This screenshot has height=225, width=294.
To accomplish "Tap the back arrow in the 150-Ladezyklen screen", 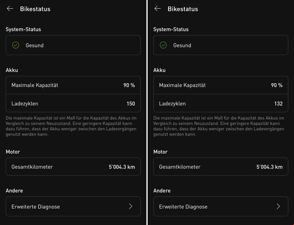I will [10, 9].
